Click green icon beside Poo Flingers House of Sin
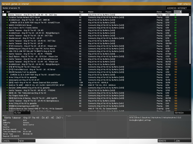The image size is (193, 144). click(7, 96)
